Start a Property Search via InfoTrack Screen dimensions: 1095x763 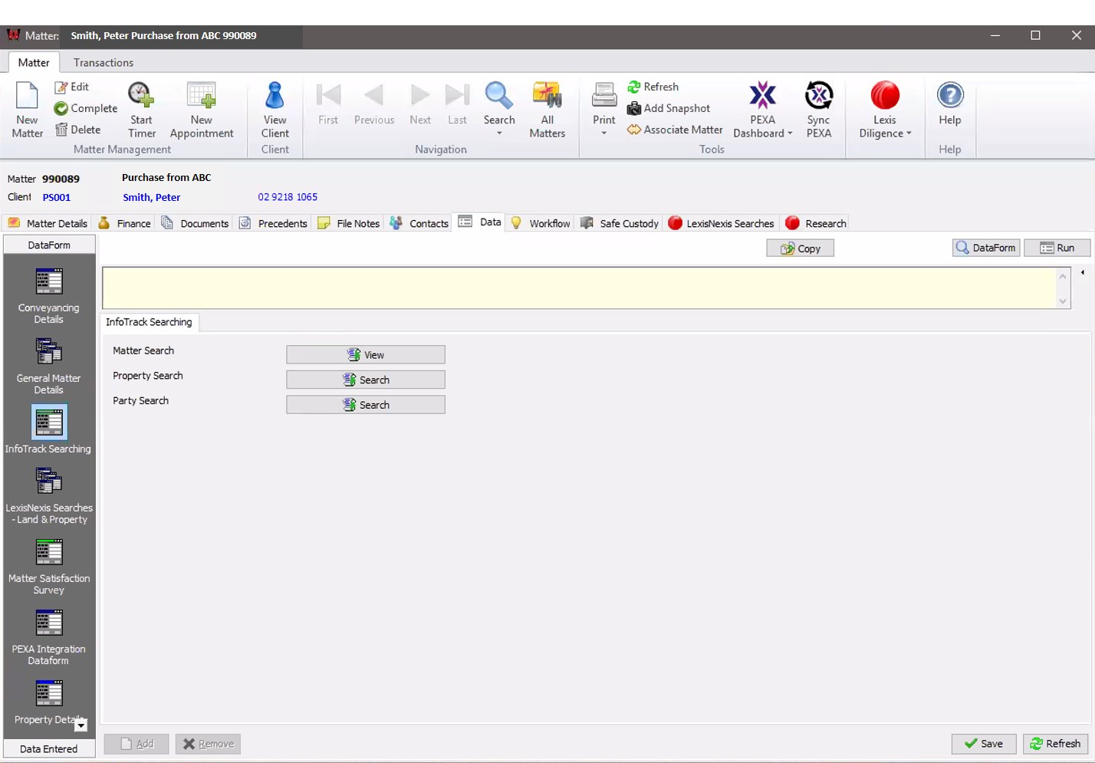click(x=365, y=379)
